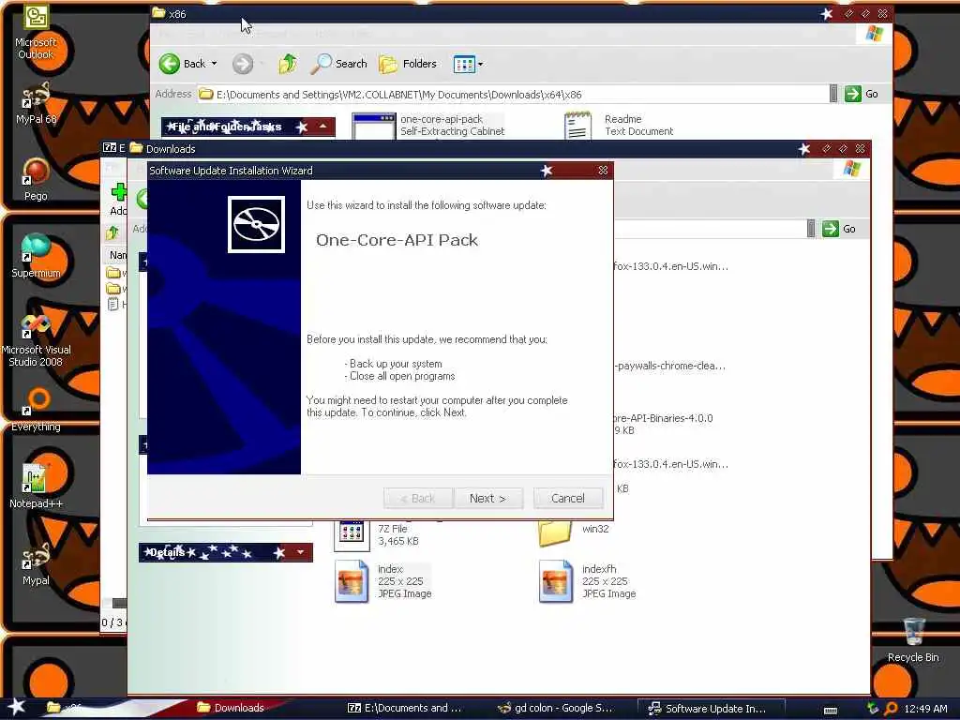
Task: Collapse File and Folder Tasks panel
Action: pyautogui.click(x=322, y=127)
